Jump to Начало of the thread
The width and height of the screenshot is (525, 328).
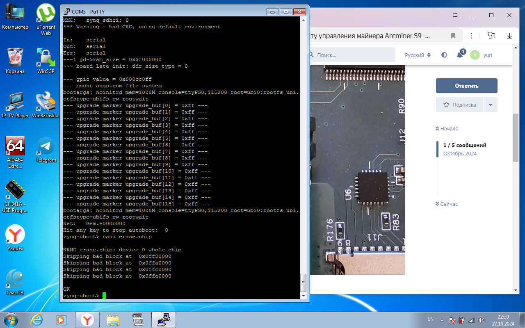click(447, 128)
